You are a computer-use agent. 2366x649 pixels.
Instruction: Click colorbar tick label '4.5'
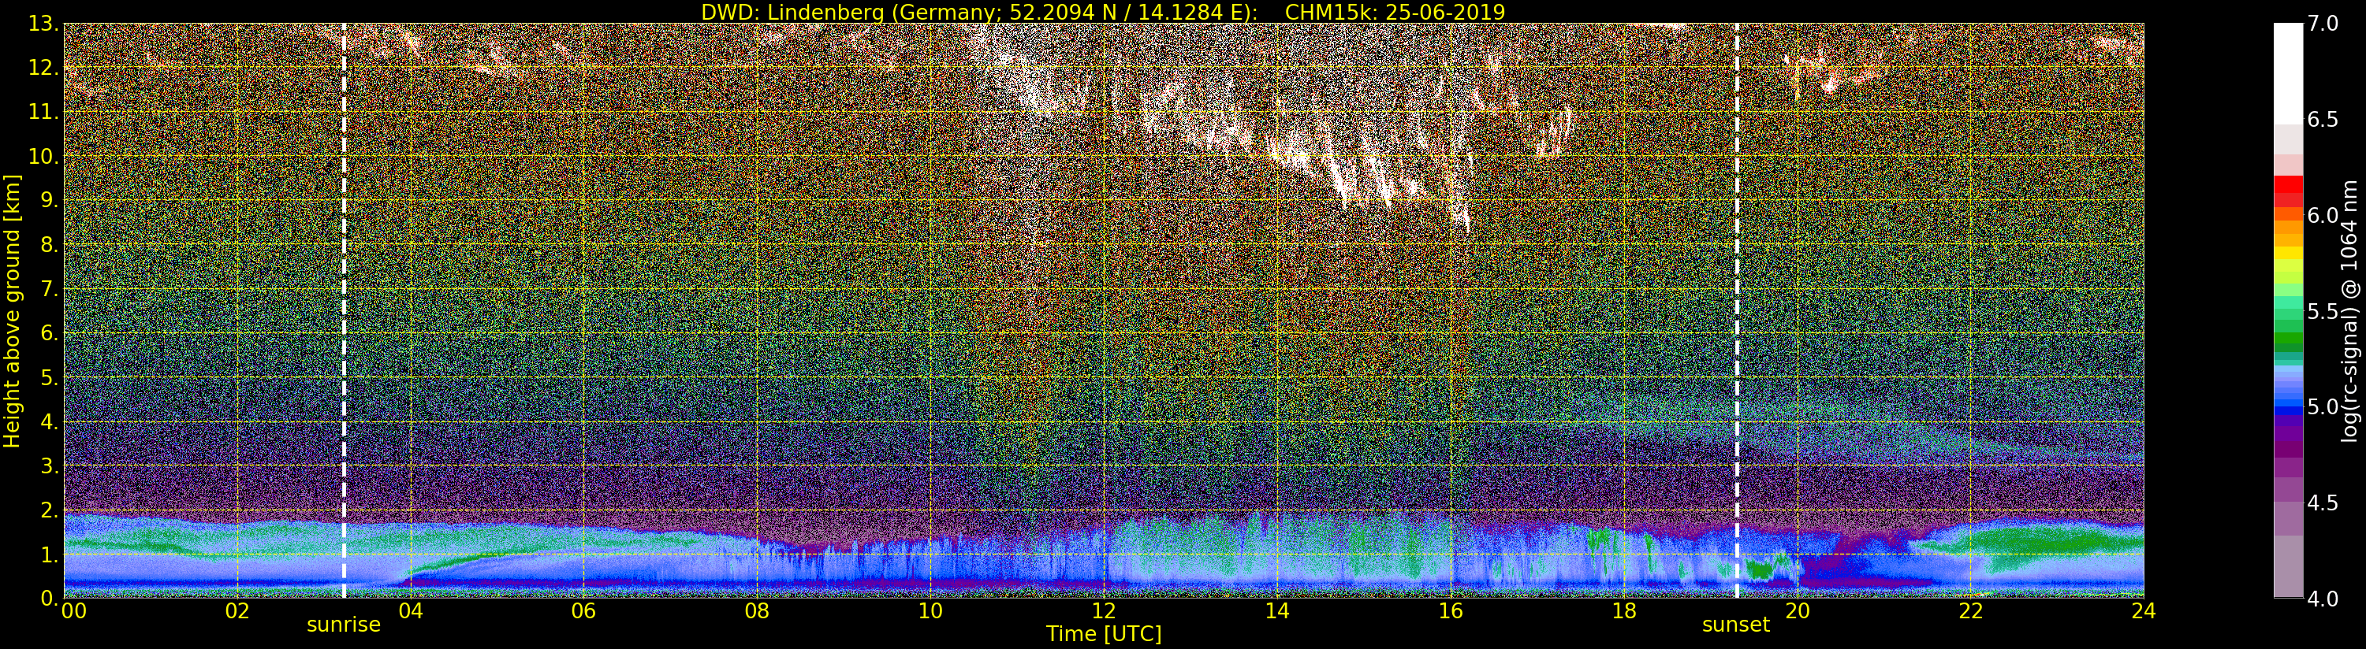tap(2323, 503)
